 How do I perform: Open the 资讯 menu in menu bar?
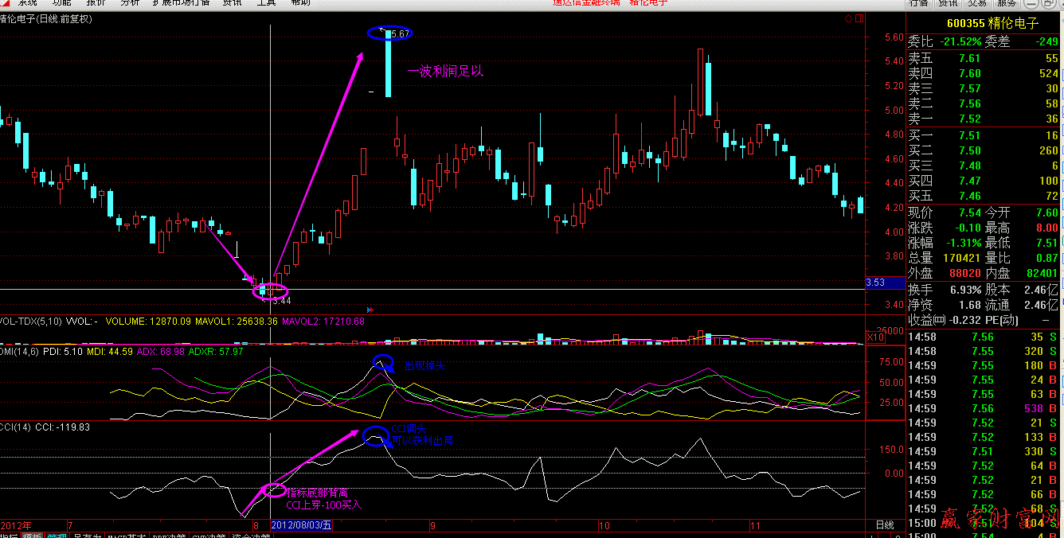click(x=233, y=2)
